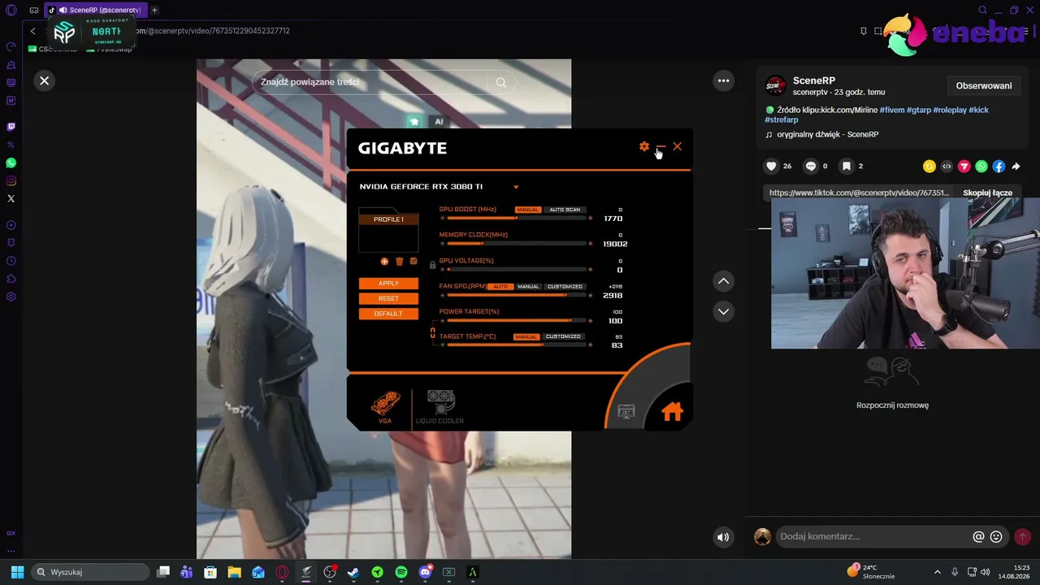Share the video to Facebook

pos(999,167)
